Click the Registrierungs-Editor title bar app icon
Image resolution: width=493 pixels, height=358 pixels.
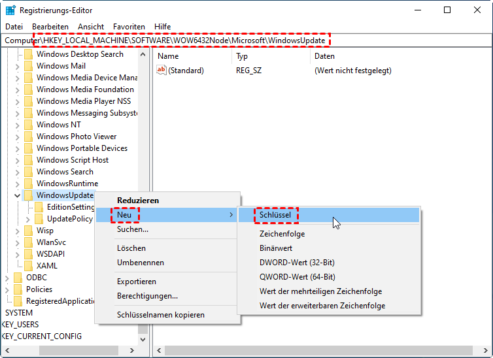10,10
